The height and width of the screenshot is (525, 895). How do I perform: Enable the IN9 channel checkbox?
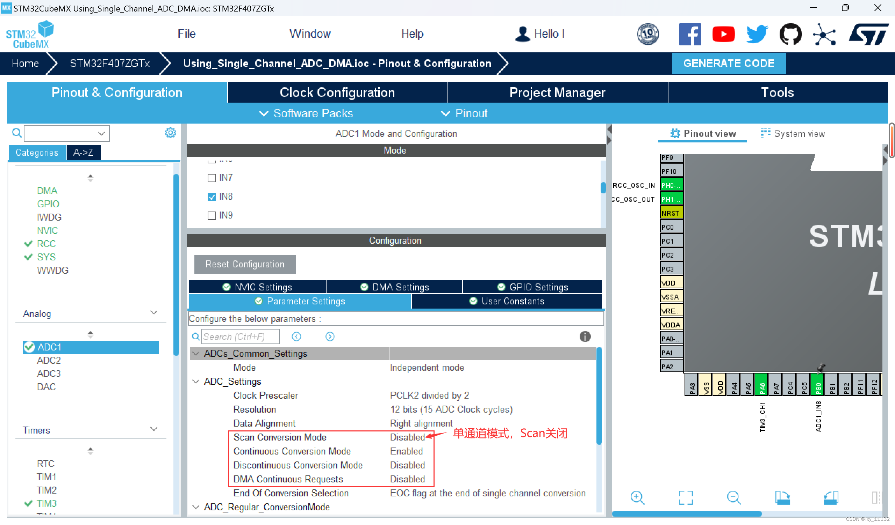[212, 215]
